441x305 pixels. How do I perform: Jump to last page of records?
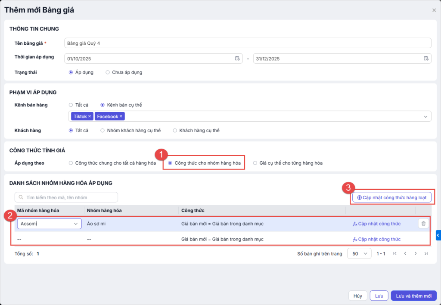pyautogui.click(x=426, y=254)
